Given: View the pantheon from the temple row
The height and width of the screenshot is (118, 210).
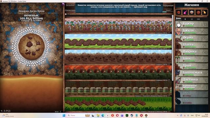Looking at the screenshot, I should tap(155, 111).
